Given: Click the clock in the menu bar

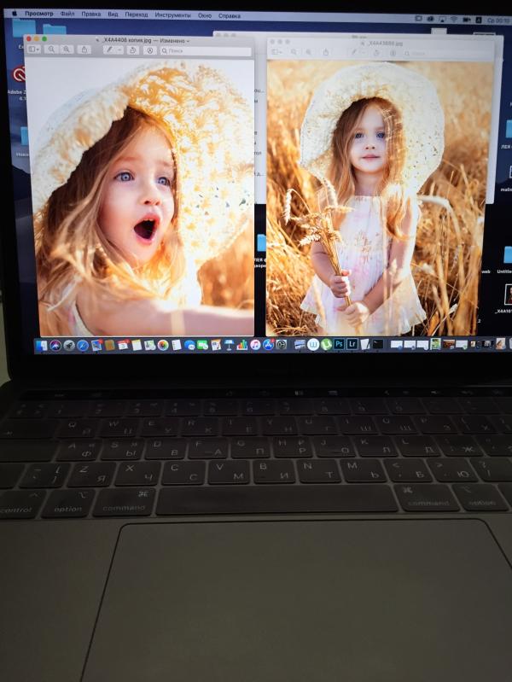Looking at the screenshot, I should [499, 20].
